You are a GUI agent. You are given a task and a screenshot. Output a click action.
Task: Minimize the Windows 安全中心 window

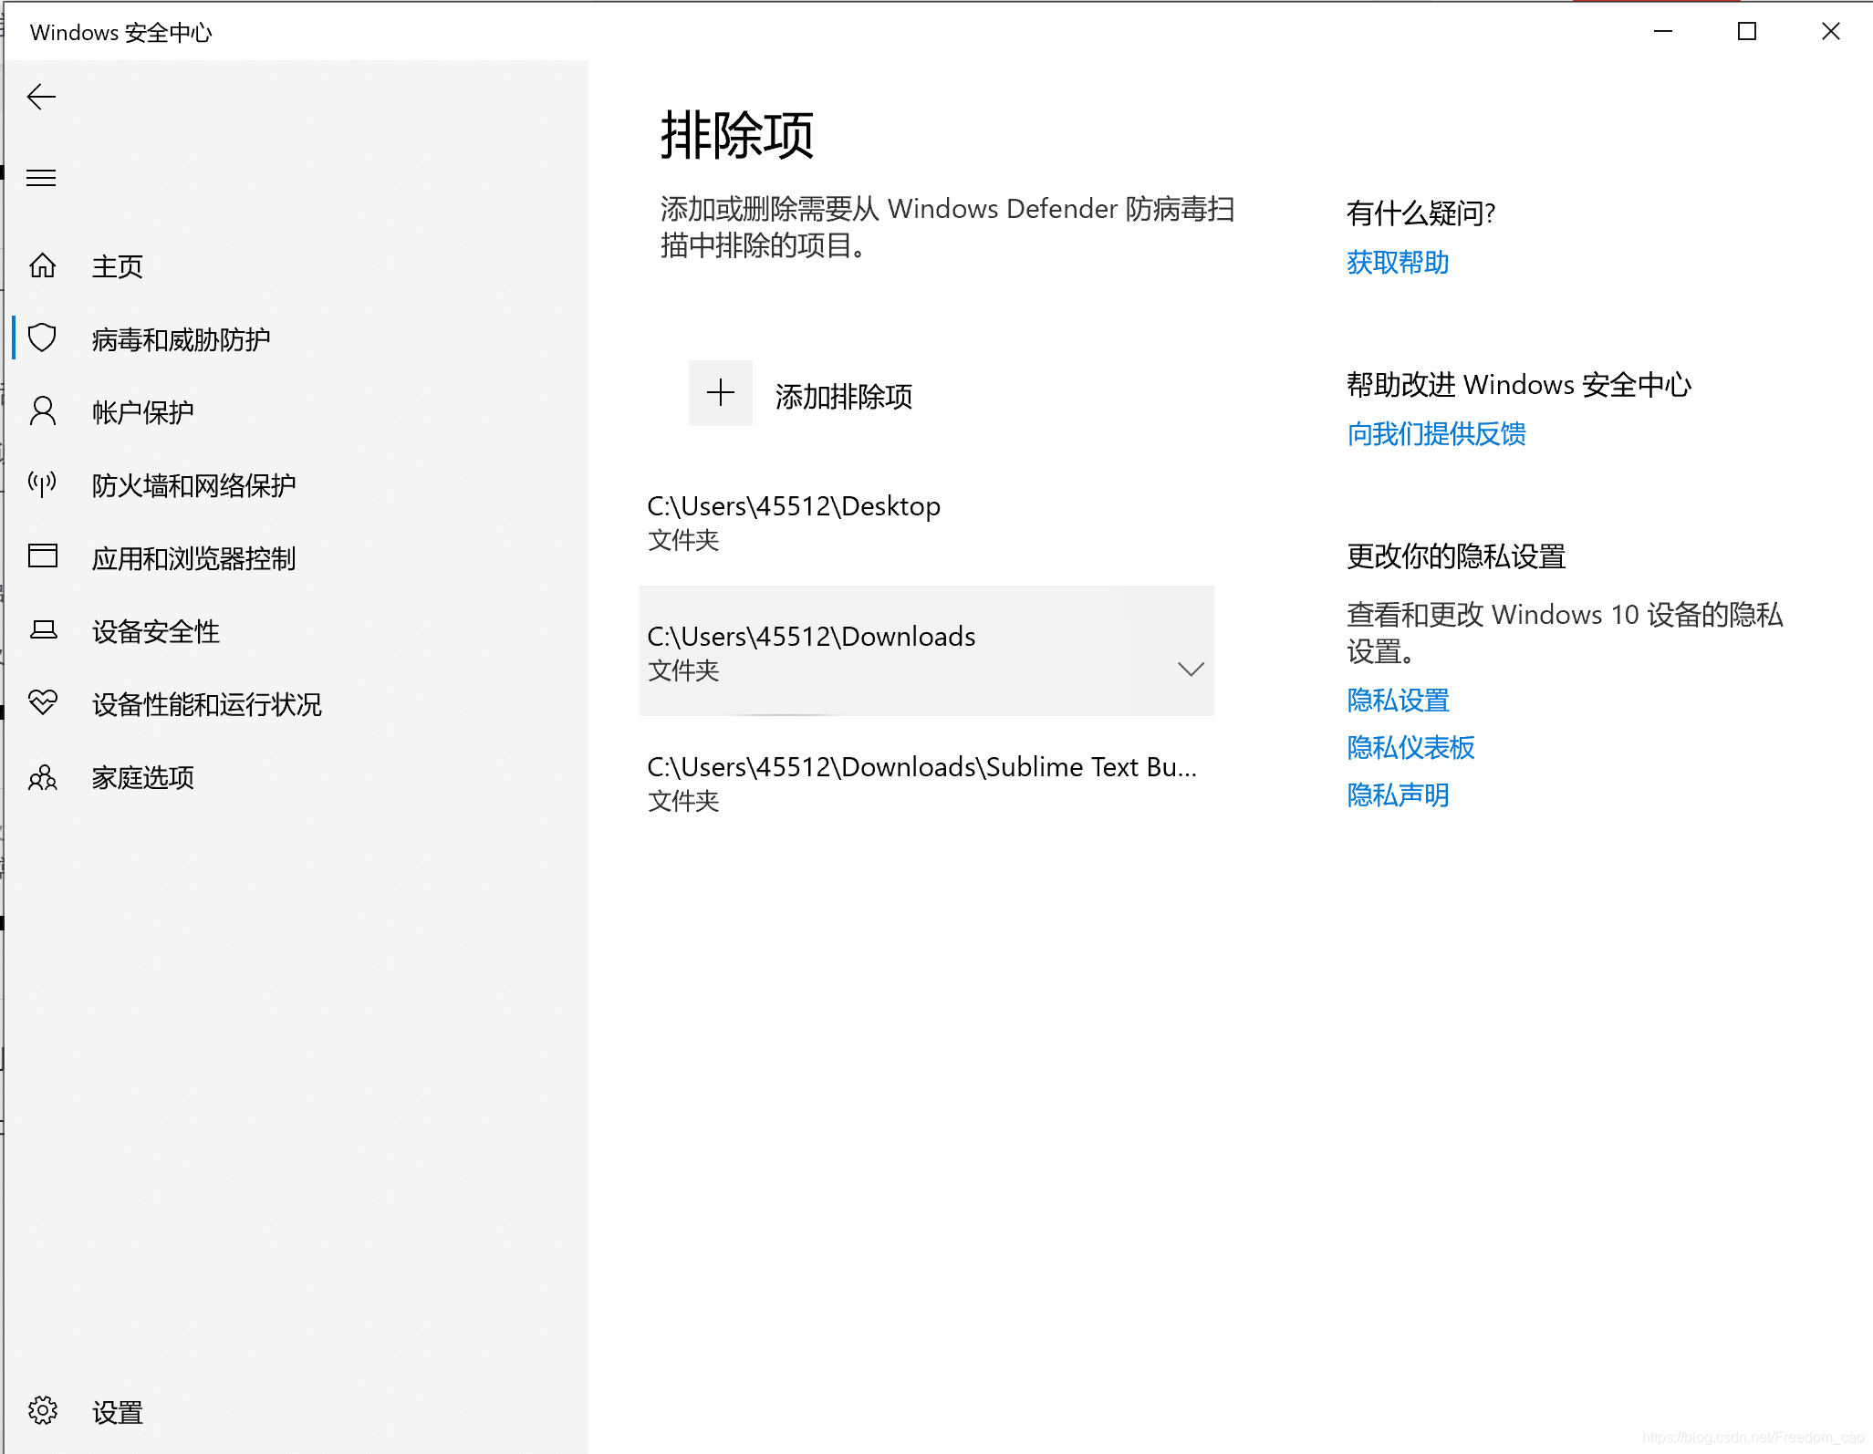1663,31
